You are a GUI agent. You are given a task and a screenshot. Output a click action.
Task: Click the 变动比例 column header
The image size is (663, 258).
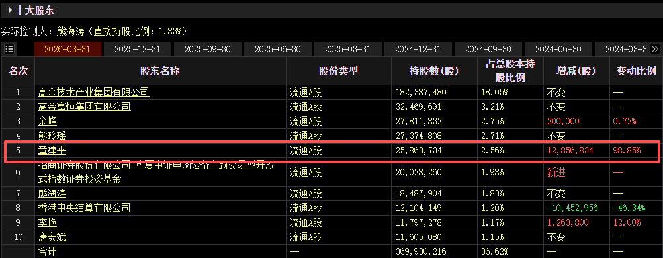pos(636,71)
